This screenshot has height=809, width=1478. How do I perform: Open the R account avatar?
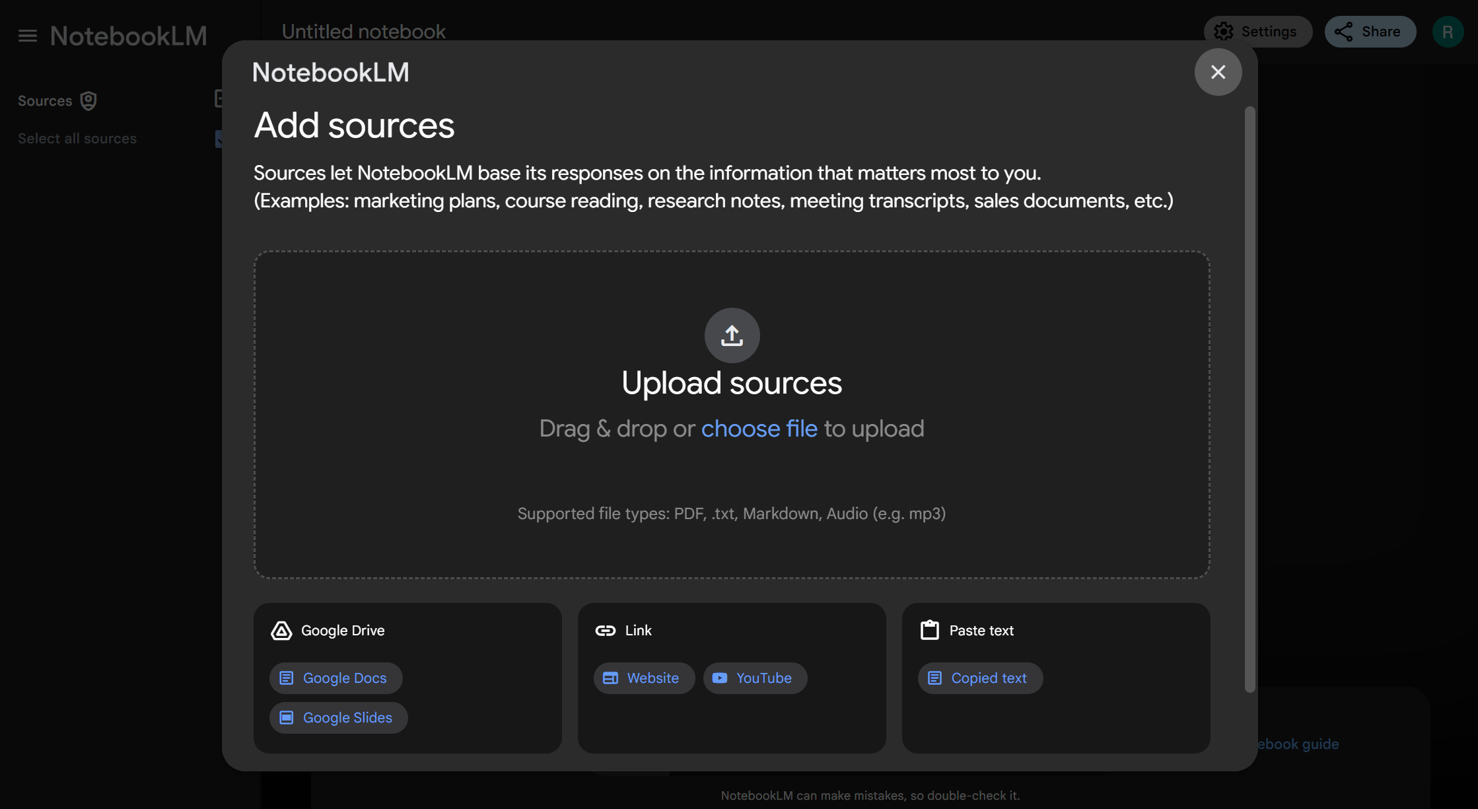pyautogui.click(x=1447, y=32)
